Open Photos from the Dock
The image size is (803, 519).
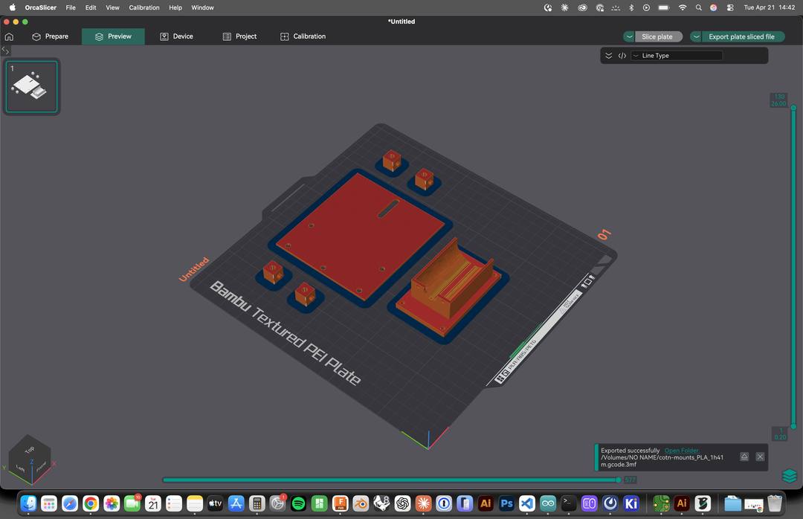(x=111, y=503)
